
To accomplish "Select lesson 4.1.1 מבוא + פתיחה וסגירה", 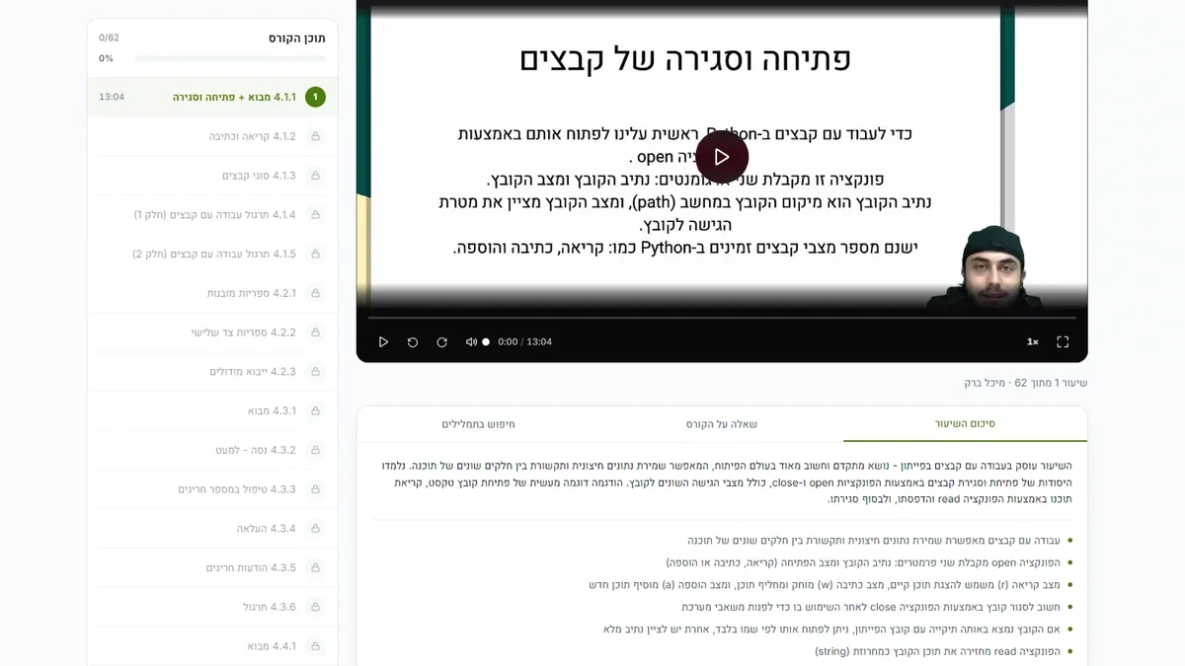I will pos(212,97).
